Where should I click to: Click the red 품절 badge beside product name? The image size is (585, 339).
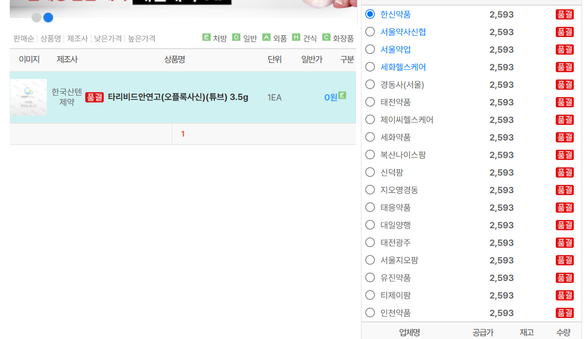[x=94, y=97]
